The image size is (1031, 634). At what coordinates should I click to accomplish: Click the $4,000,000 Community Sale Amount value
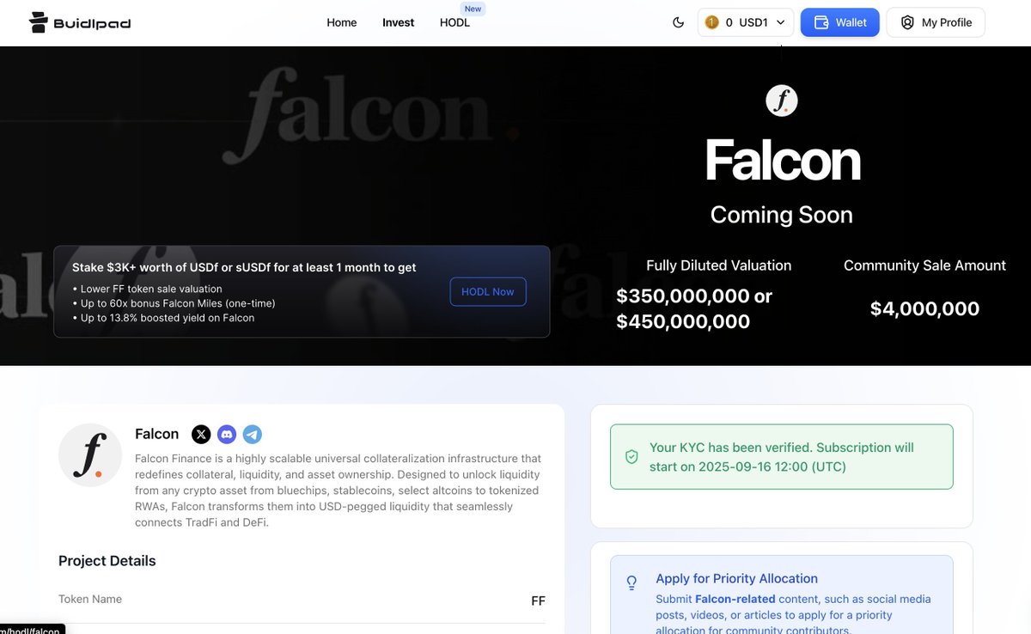pyautogui.click(x=925, y=309)
